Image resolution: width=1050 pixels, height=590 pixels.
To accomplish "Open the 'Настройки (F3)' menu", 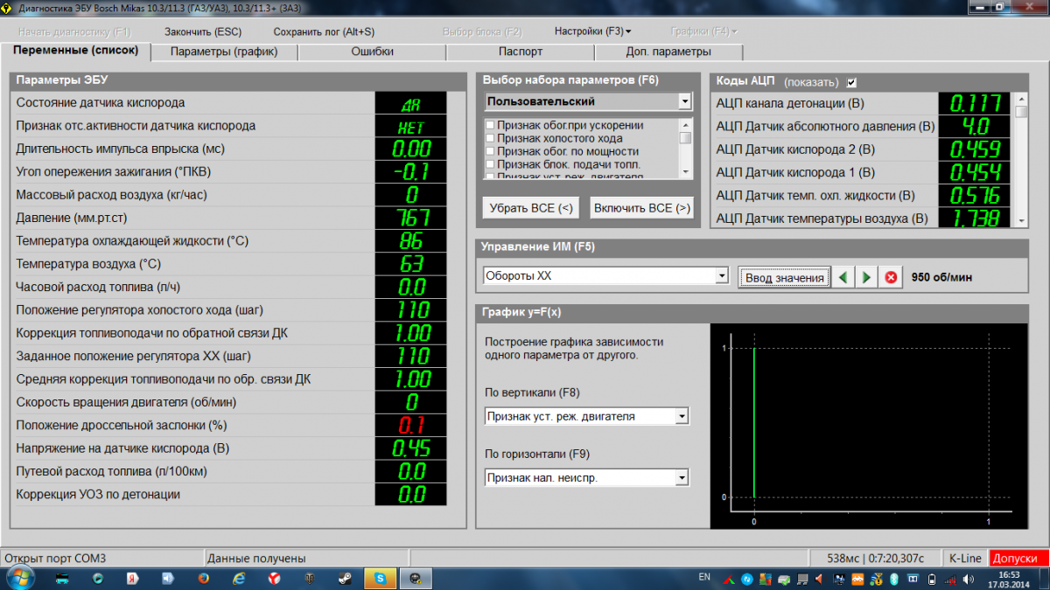I will pyautogui.click(x=592, y=31).
